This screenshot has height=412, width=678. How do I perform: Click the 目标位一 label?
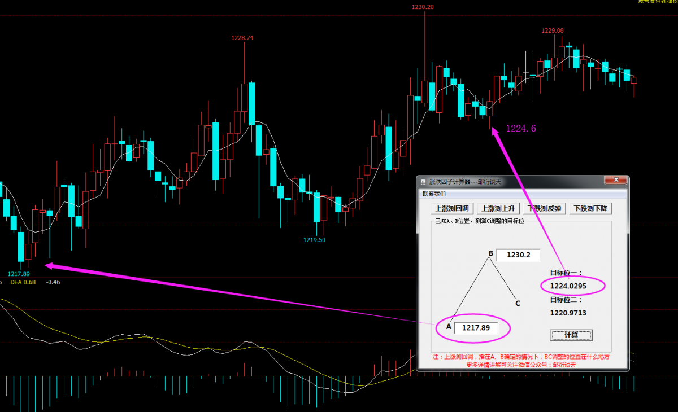tap(566, 272)
